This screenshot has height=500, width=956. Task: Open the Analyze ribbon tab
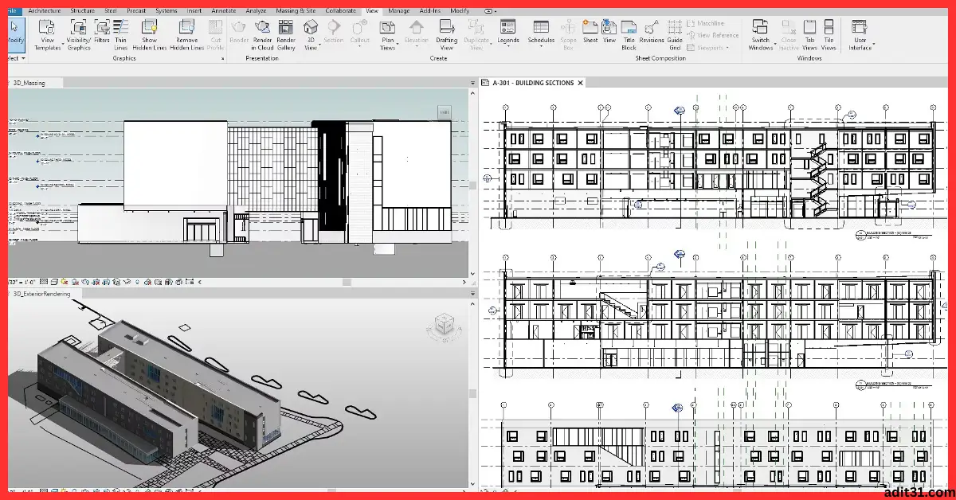tap(256, 11)
